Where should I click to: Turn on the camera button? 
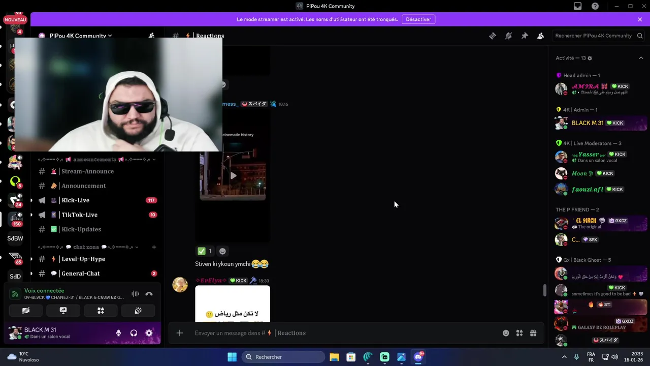(26, 311)
